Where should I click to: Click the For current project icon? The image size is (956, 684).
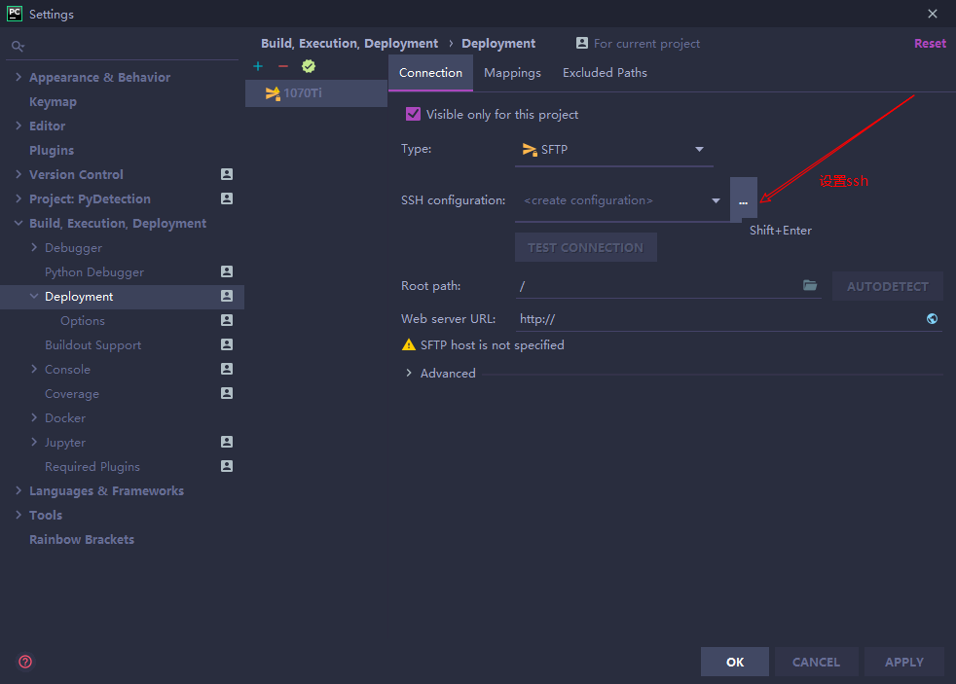tap(582, 43)
